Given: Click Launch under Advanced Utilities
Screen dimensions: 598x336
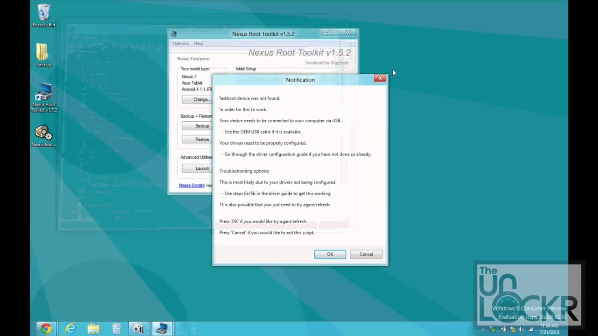Looking at the screenshot, I should [x=198, y=168].
